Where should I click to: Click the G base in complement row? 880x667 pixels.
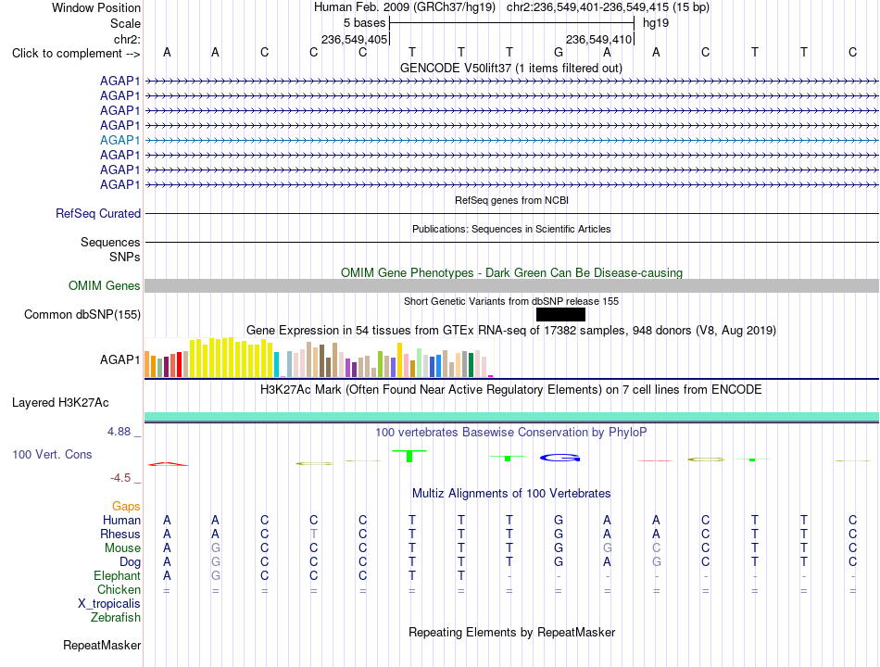pyautogui.click(x=559, y=52)
